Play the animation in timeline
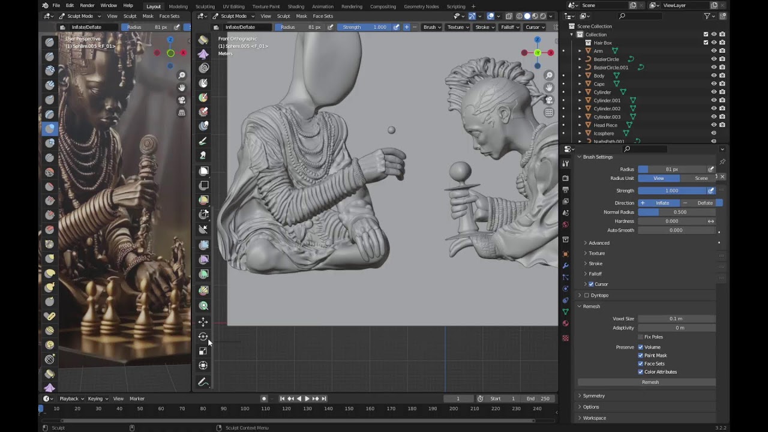The image size is (768, 432). pos(307,398)
